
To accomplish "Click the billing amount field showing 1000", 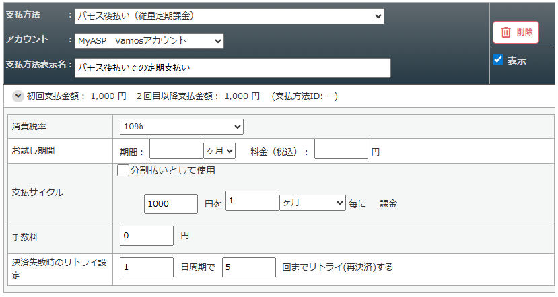I will coord(171,203).
